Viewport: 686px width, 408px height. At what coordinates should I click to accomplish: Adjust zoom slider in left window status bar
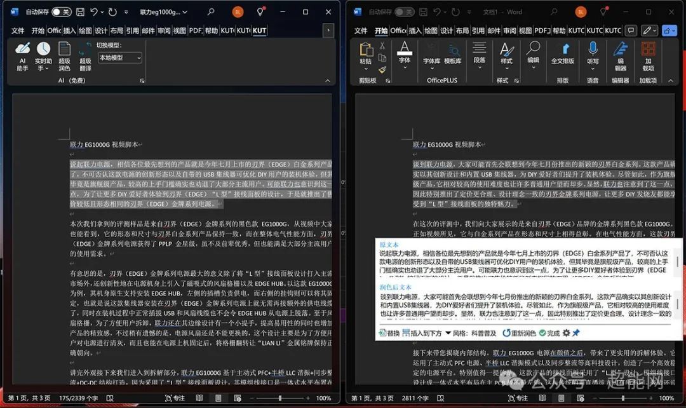(279, 398)
